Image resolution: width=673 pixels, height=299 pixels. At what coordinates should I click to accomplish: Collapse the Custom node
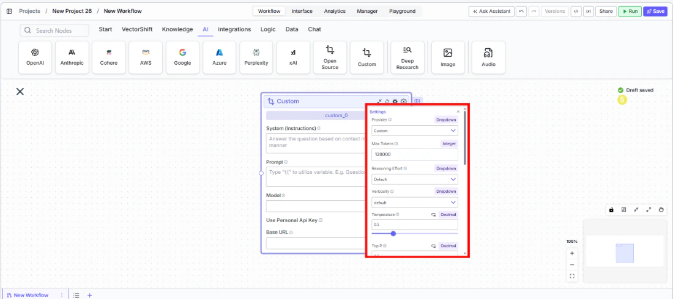click(x=379, y=101)
